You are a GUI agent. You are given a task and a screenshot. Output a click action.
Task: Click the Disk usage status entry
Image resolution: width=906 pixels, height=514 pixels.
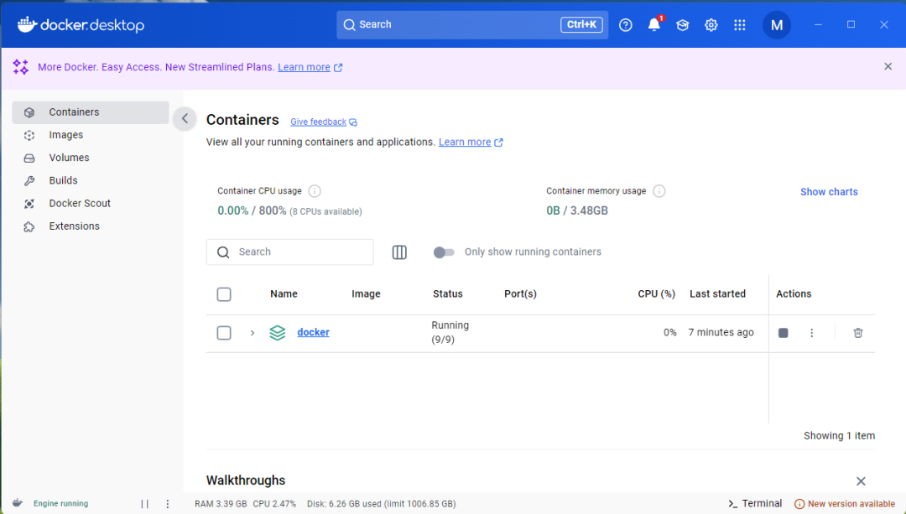(382, 504)
